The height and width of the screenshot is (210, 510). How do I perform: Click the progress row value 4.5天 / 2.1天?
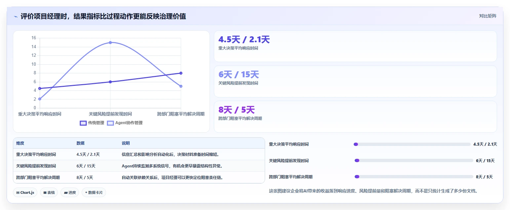(x=485, y=144)
